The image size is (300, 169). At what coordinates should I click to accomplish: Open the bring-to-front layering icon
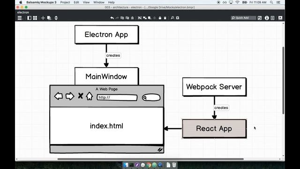(x=150, y=18)
